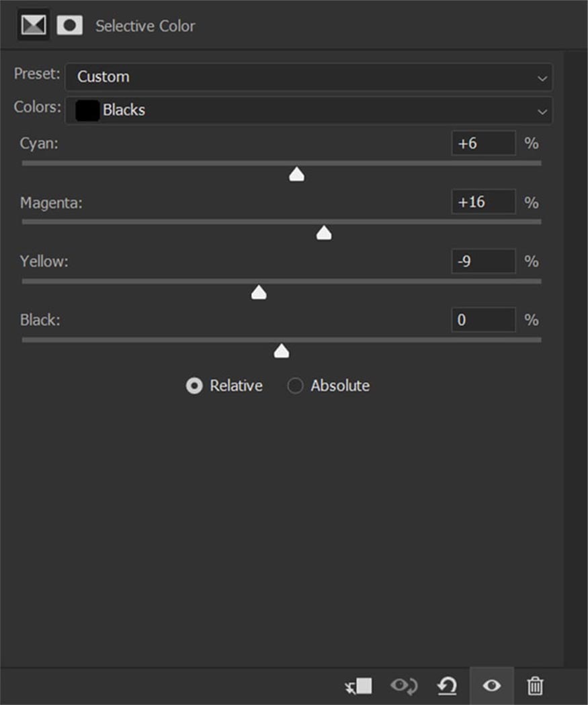Click the Preset dropdown chevron arrow

[x=542, y=79]
